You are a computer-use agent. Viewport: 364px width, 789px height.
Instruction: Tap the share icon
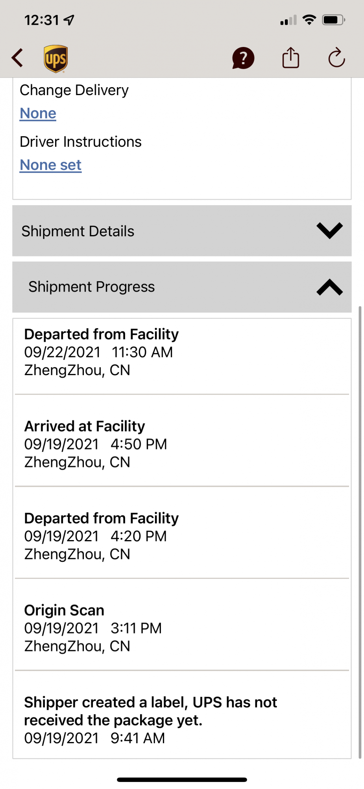pyautogui.click(x=291, y=58)
